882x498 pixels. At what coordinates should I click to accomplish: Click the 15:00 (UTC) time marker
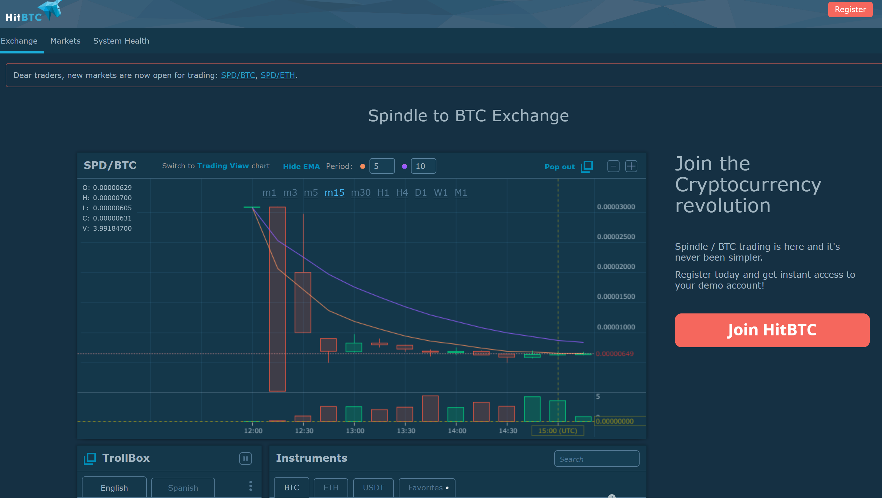click(x=557, y=431)
